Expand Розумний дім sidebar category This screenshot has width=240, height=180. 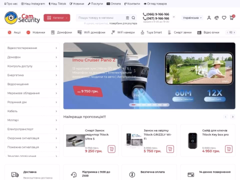click(x=32, y=102)
